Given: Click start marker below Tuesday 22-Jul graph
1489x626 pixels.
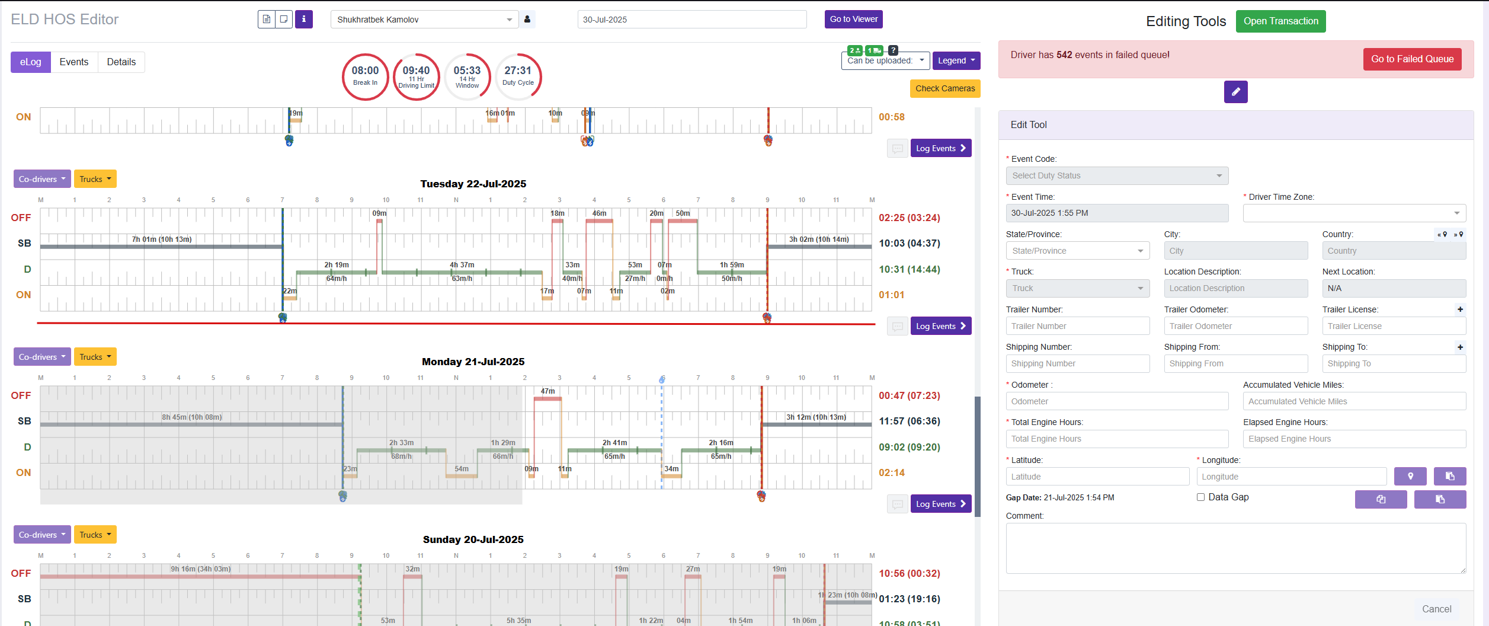Looking at the screenshot, I should [283, 318].
